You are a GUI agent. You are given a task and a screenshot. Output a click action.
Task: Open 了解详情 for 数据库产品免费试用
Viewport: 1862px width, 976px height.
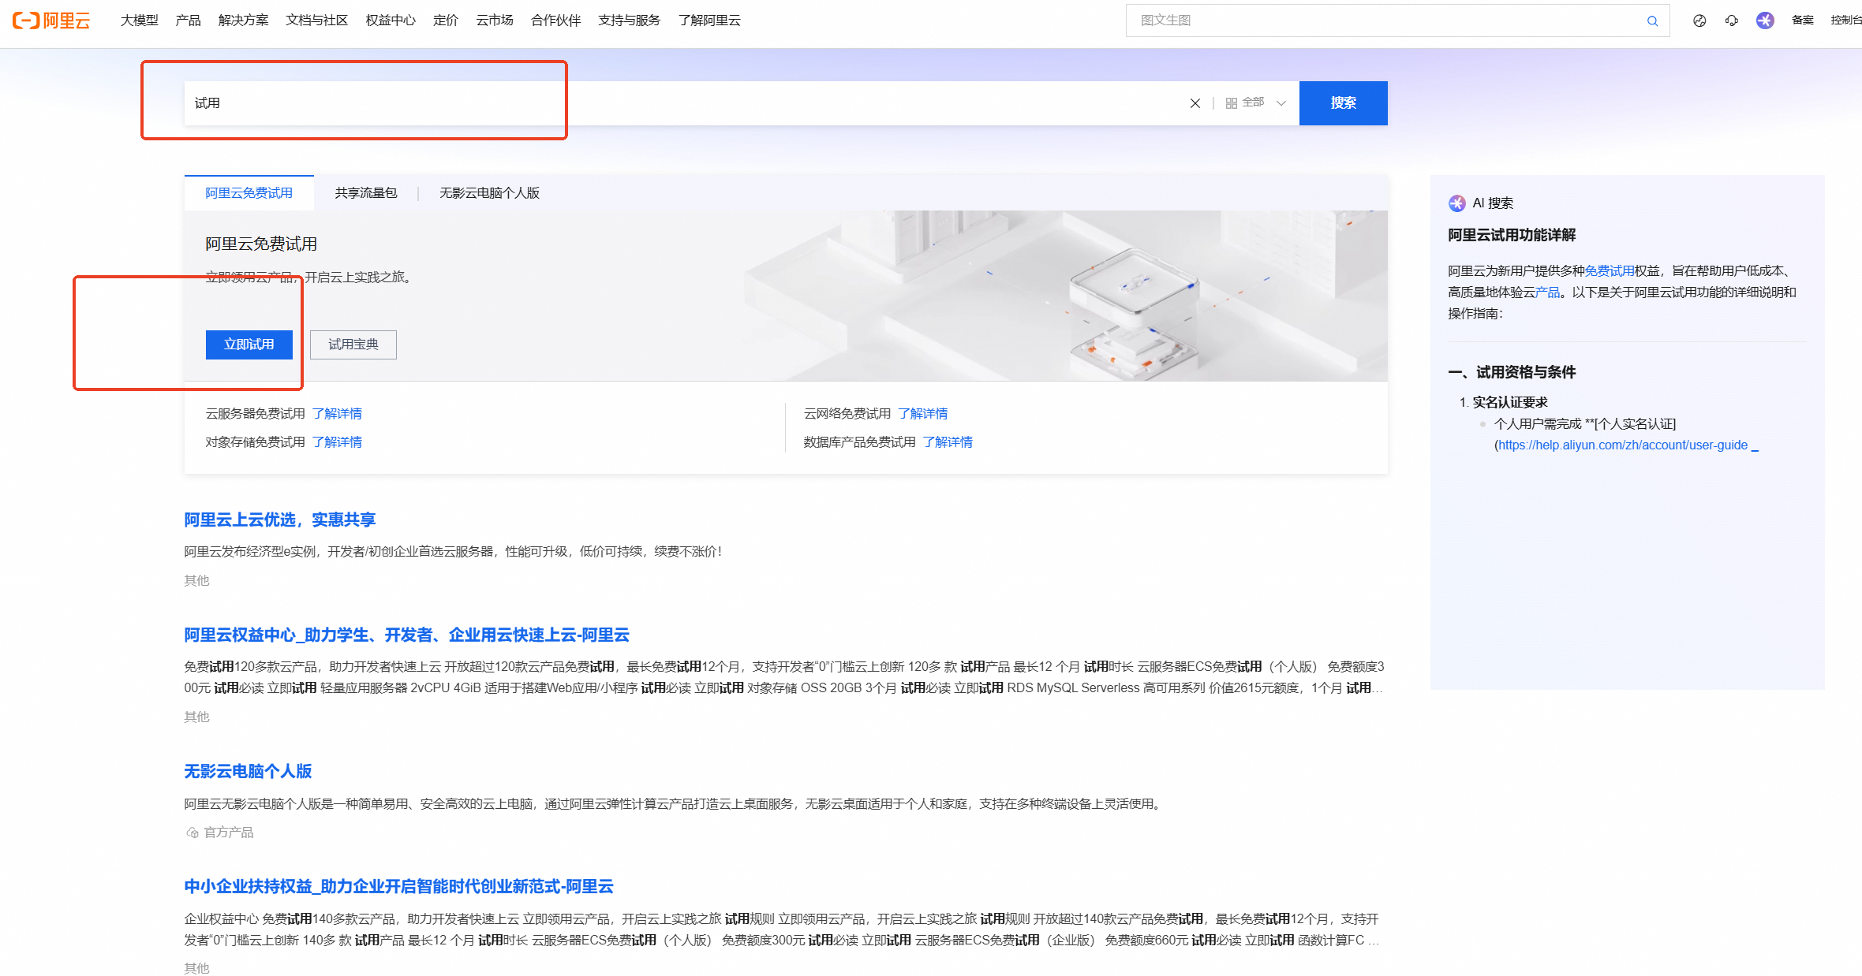[x=948, y=442]
